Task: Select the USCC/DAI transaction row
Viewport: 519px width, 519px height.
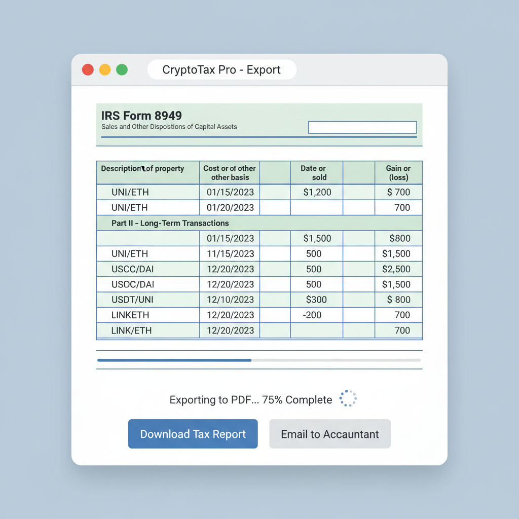Action: (147, 269)
